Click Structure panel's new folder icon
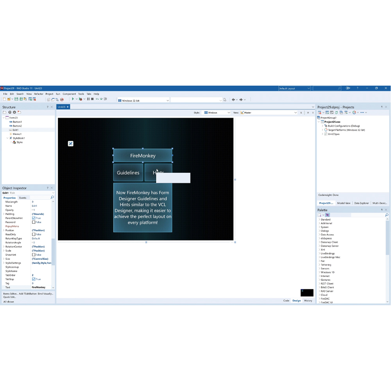 pyautogui.click(x=4, y=113)
